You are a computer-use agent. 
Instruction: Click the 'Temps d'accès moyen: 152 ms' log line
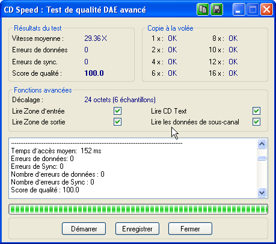point(56,151)
